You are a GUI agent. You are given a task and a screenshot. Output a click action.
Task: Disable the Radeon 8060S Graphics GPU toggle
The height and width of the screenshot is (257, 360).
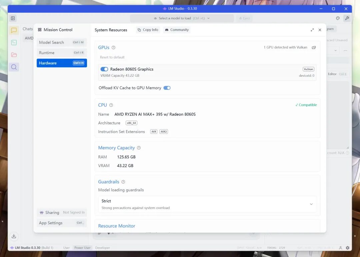click(104, 69)
